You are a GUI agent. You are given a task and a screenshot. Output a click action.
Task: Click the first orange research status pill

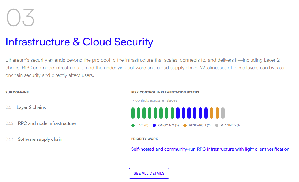(212, 113)
